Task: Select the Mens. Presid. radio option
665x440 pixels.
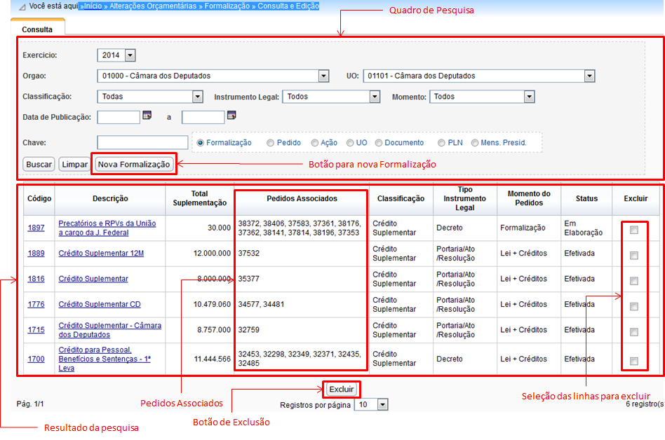Action: pyautogui.click(x=475, y=143)
